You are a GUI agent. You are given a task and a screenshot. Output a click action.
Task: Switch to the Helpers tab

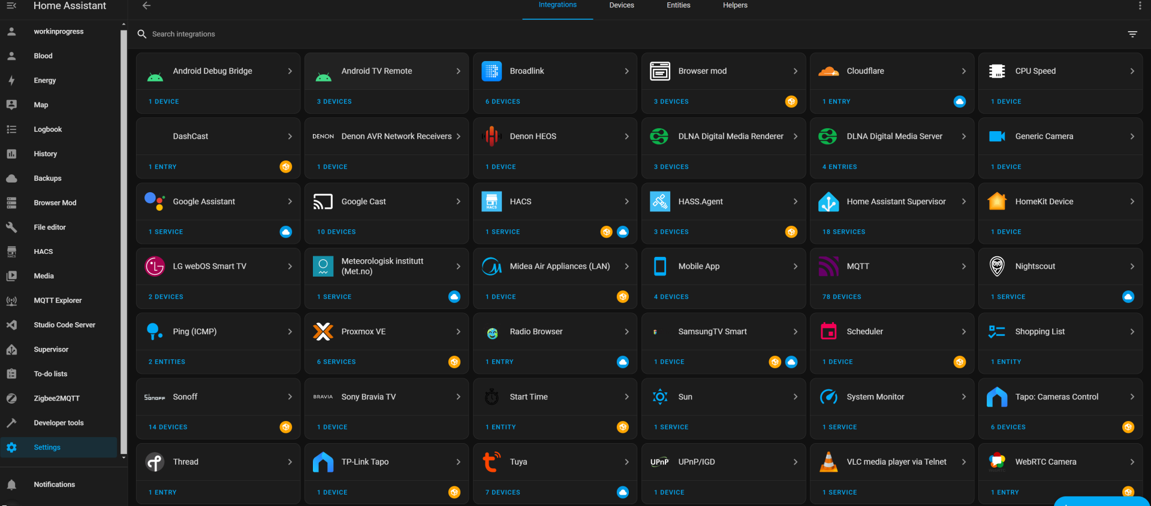[735, 5]
